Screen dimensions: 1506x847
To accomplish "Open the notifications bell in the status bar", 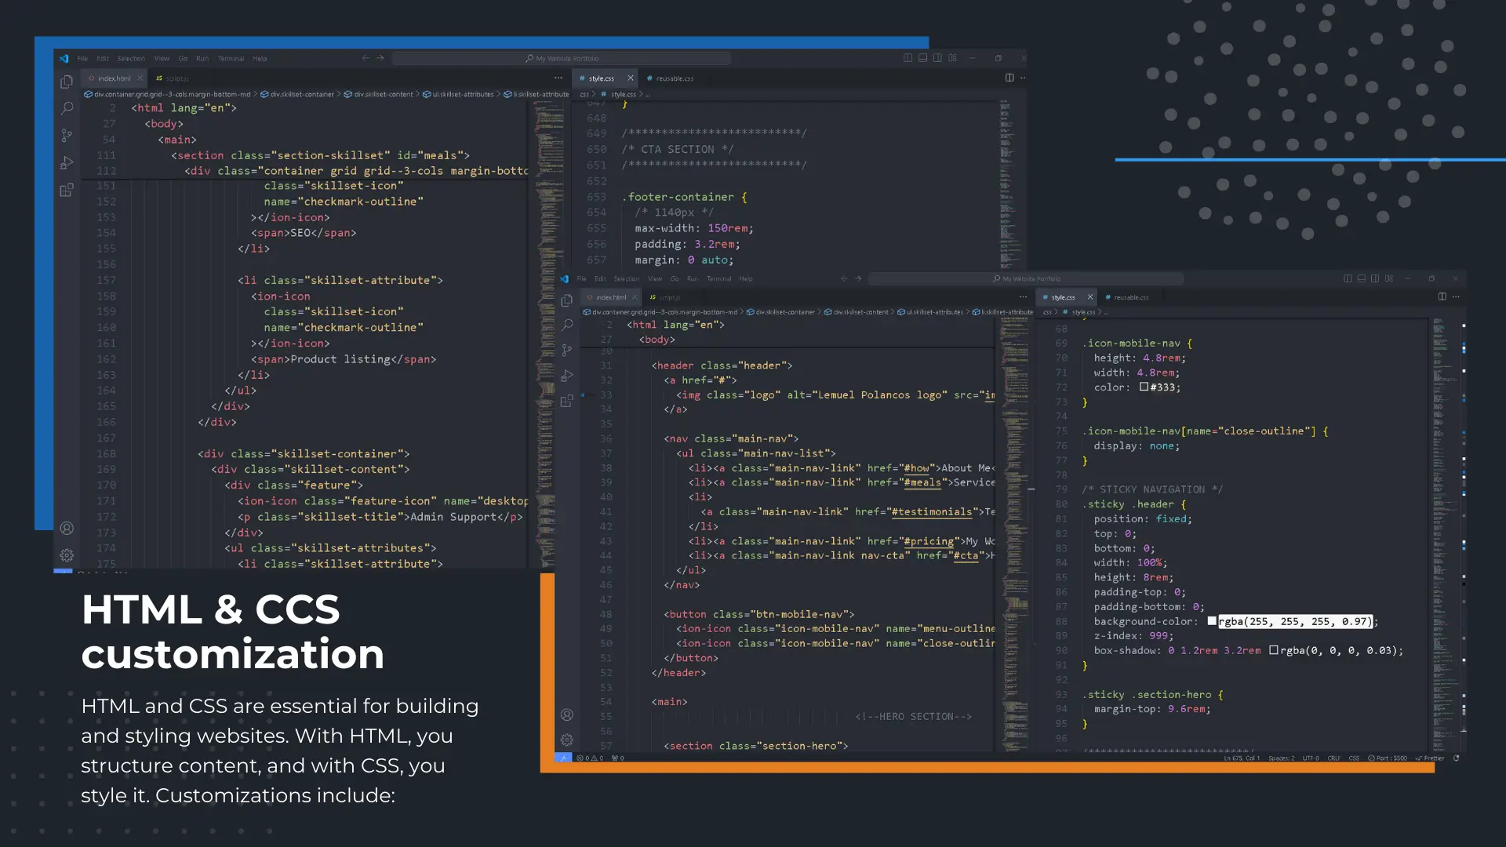I will (x=1457, y=758).
